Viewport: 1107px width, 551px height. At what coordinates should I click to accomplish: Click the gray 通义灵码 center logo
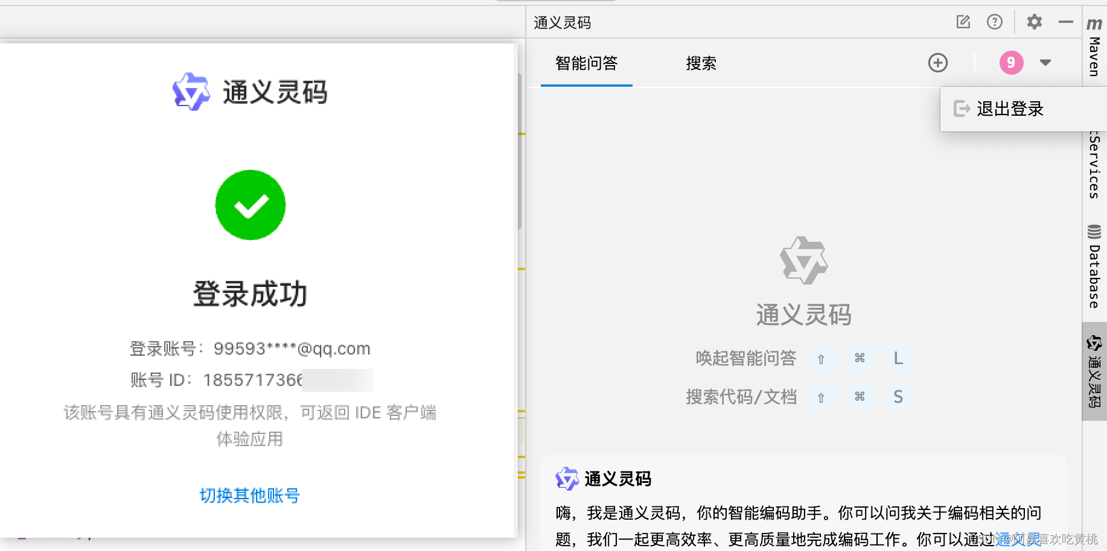click(804, 260)
